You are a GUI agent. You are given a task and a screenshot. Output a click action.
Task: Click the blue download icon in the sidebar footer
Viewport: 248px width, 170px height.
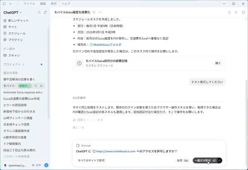(x=46, y=165)
